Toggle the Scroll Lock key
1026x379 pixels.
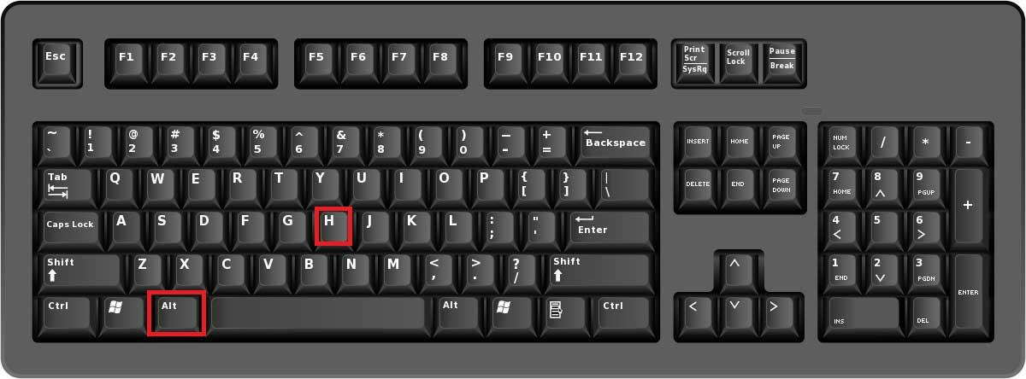point(737,60)
